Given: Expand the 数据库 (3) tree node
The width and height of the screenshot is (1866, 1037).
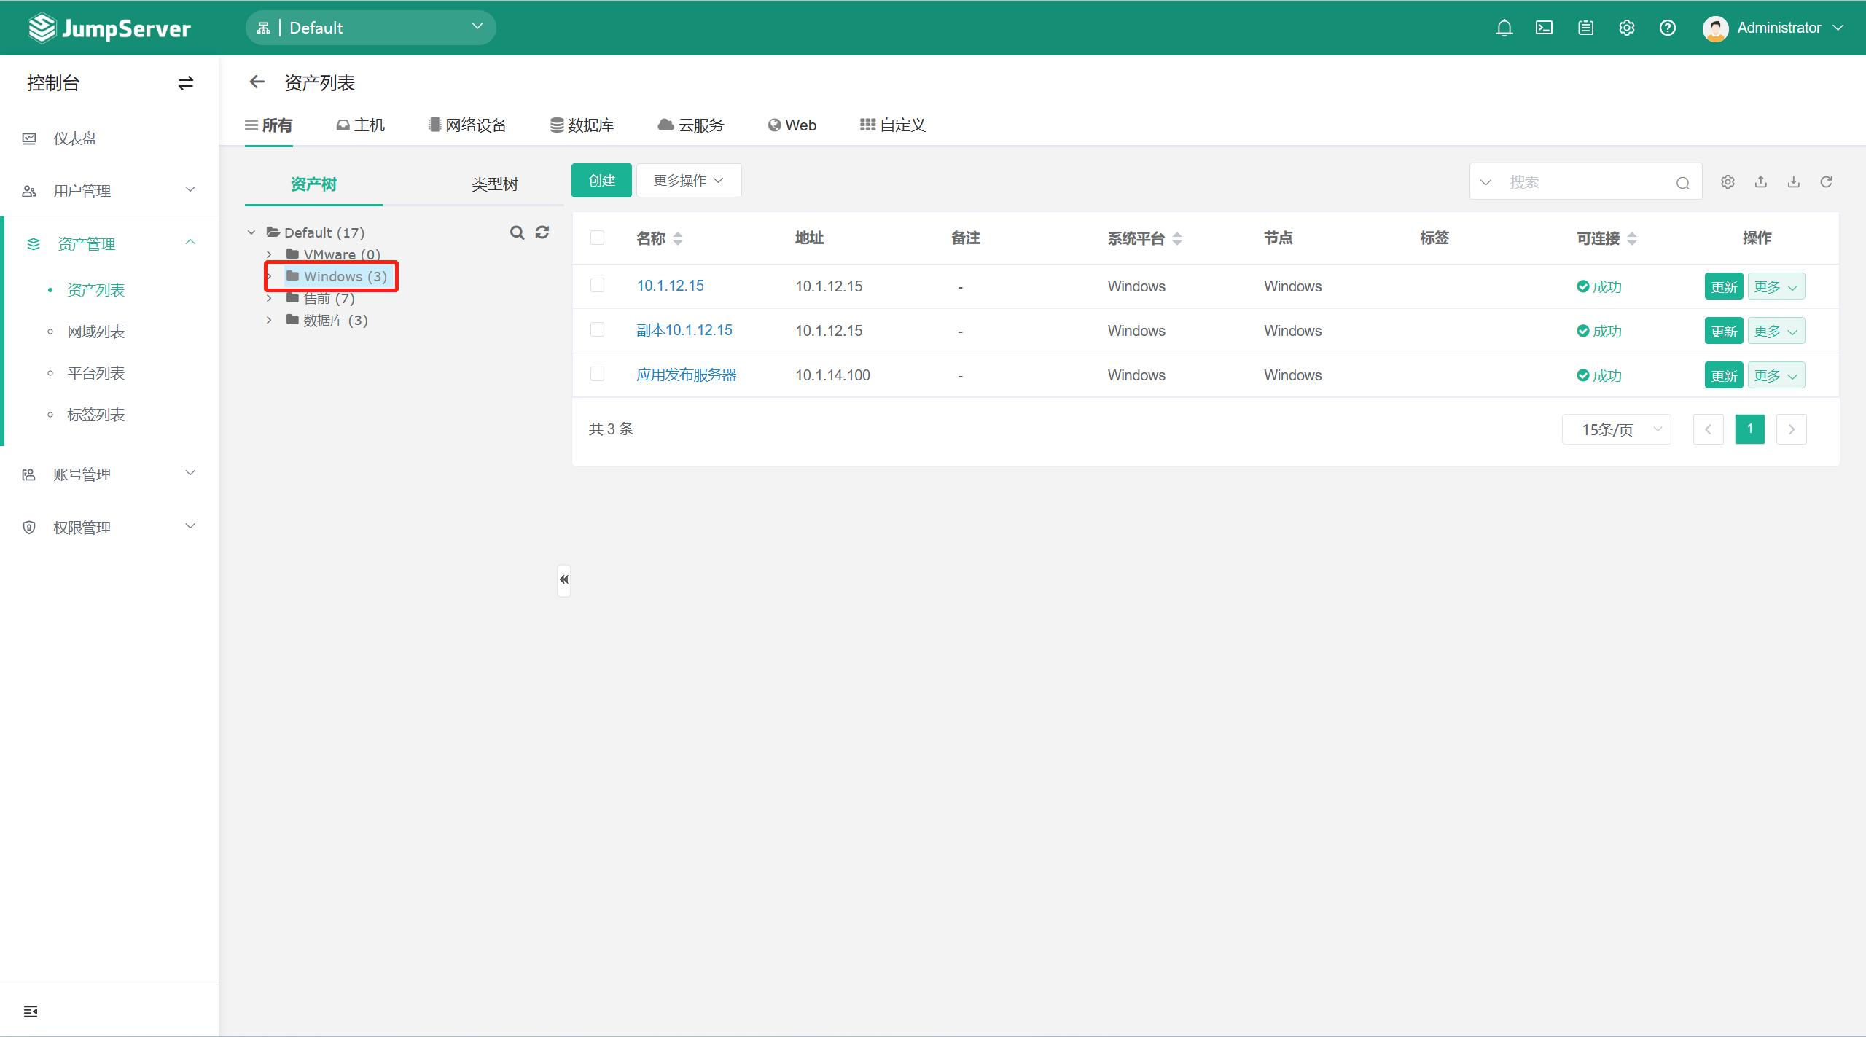Looking at the screenshot, I should [x=269, y=321].
